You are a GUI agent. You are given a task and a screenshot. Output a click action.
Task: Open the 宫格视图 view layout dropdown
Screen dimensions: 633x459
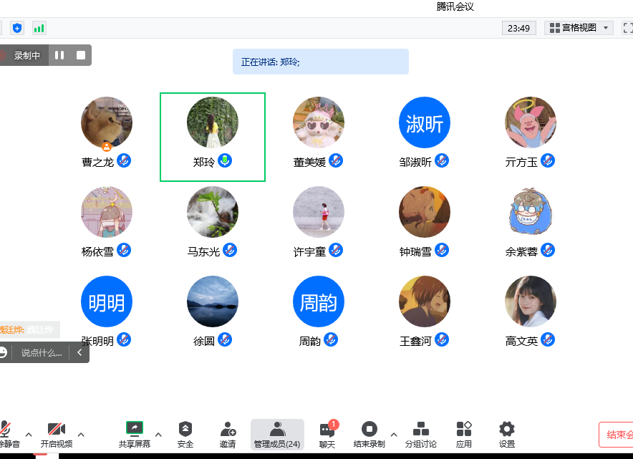[579, 28]
